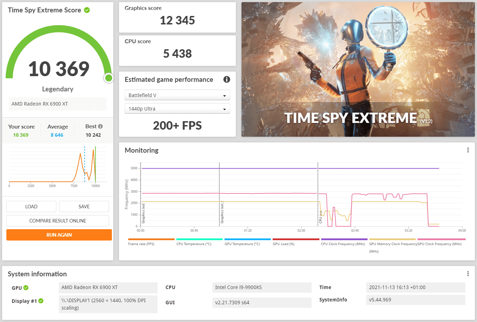Click the green check icon next to GPU

tap(26, 288)
